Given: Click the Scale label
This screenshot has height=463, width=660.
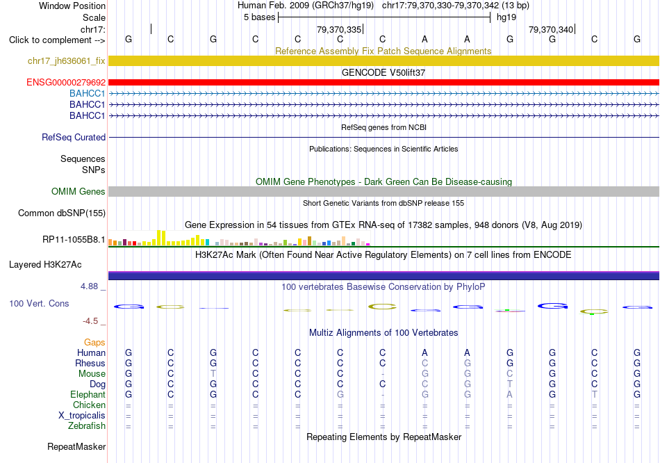Looking at the screenshot, I should 94,17.
